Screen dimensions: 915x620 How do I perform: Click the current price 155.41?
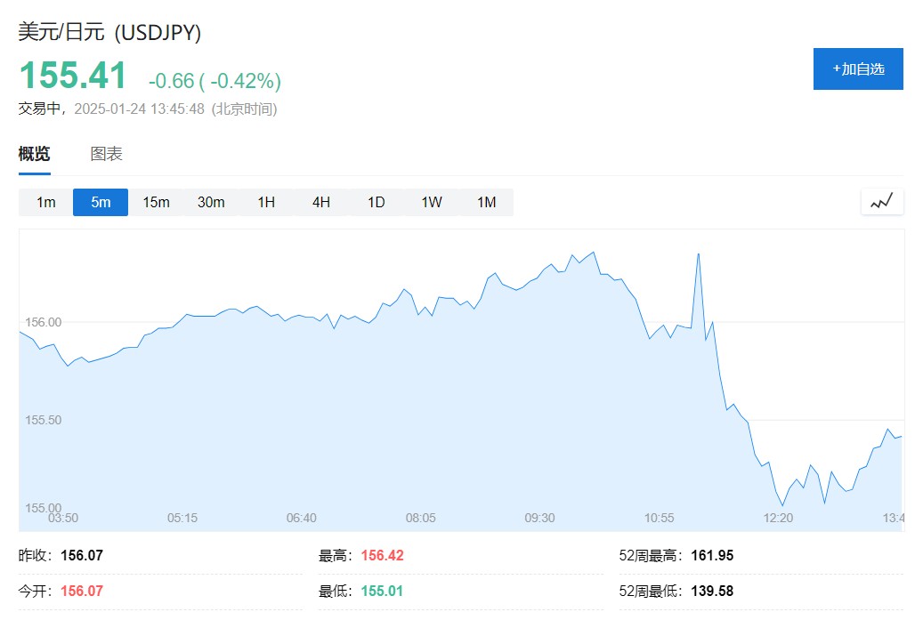click(x=73, y=76)
